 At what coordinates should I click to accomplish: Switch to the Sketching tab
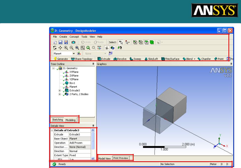(x=57, y=120)
